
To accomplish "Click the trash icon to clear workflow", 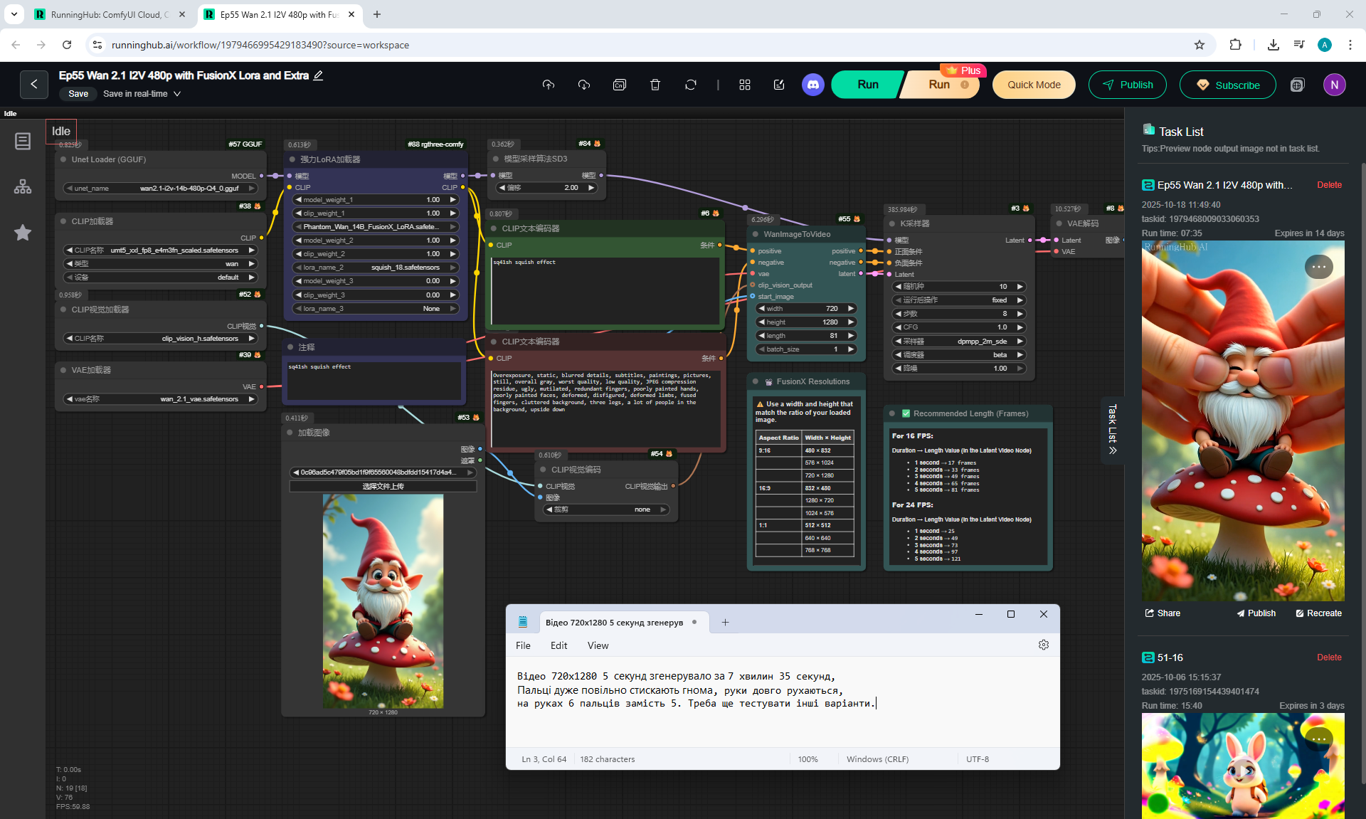I will pos(655,85).
